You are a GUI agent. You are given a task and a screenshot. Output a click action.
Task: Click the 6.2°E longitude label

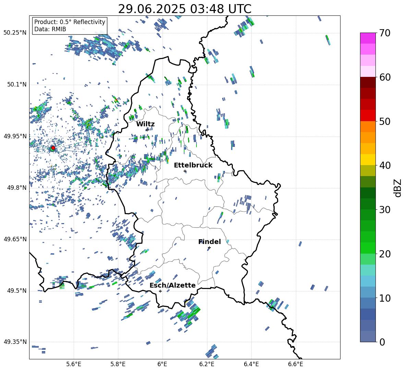(207, 364)
